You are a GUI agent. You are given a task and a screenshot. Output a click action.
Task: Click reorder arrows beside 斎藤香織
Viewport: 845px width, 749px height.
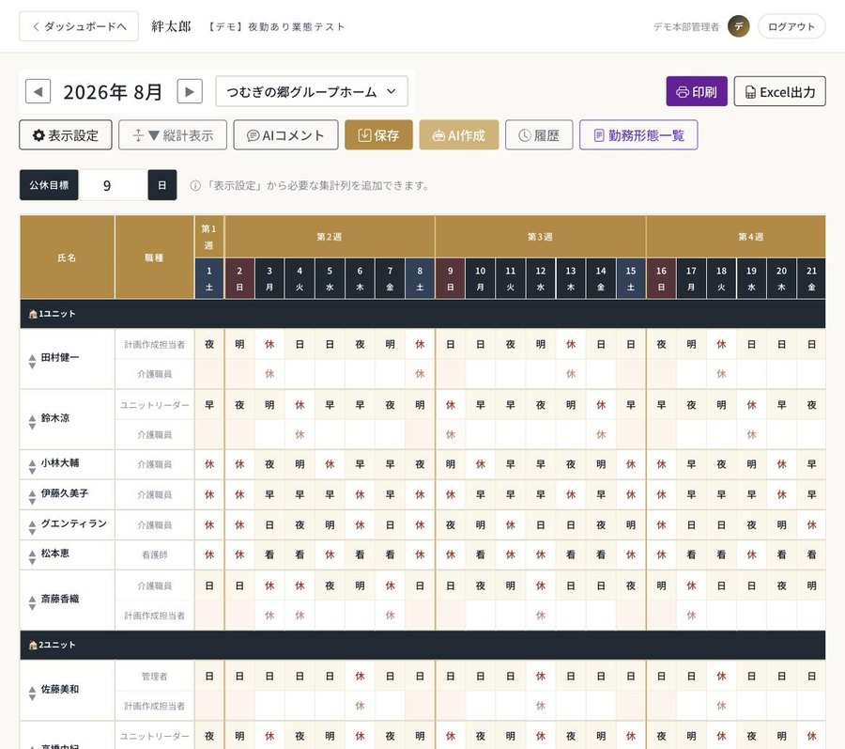click(32, 603)
